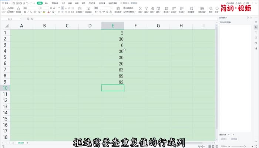
Task: Click the Filter (筛选) funnel icon
Action: 147,8
